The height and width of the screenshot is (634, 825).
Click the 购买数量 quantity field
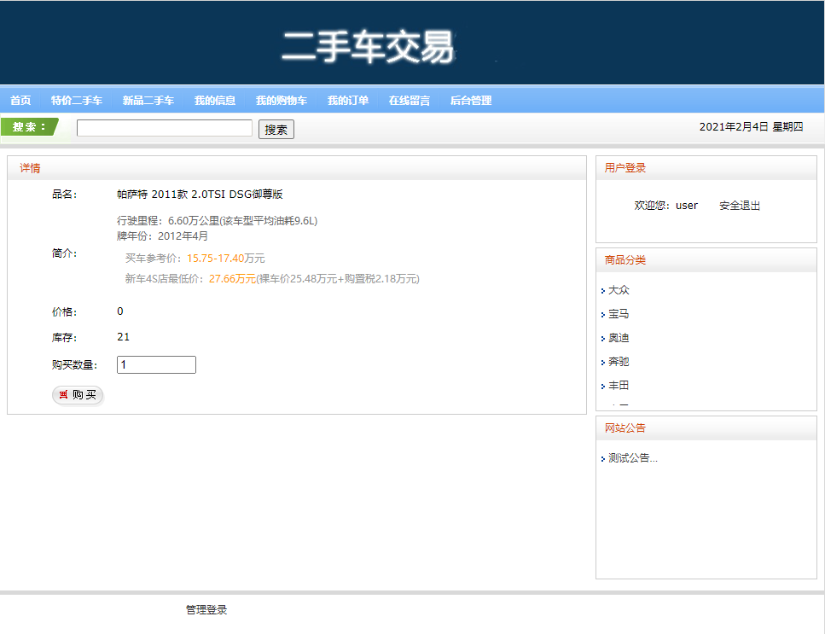point(156,364)
